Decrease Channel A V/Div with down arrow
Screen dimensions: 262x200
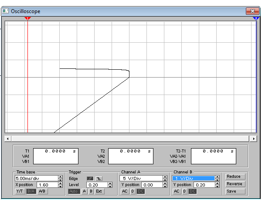[x=165, y=180]
